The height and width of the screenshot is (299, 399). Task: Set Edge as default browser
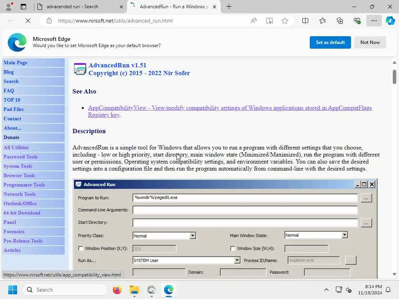coord(330,42)
